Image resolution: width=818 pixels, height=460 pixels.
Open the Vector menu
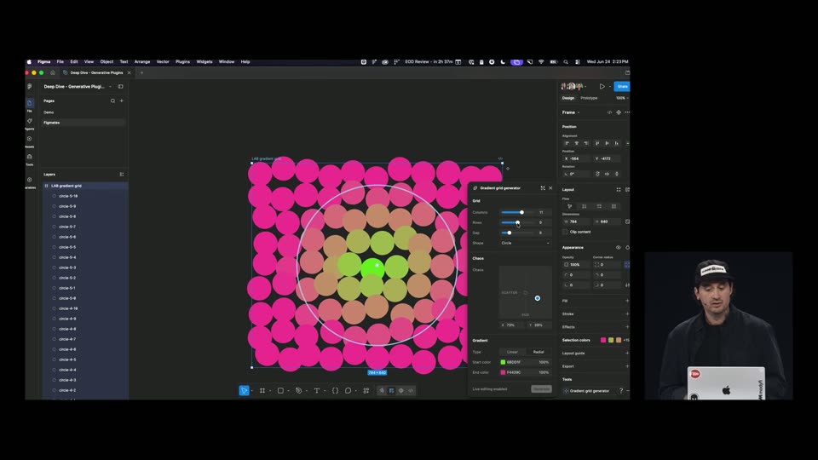coord(163,61)
